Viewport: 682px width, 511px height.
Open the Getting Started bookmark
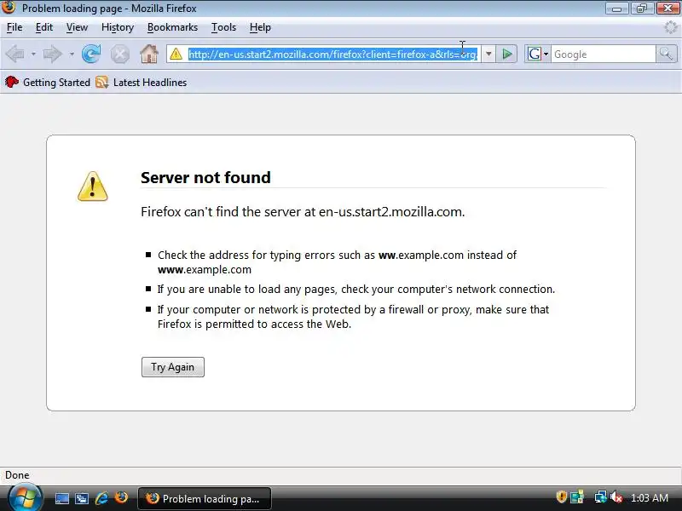(48, 82)
